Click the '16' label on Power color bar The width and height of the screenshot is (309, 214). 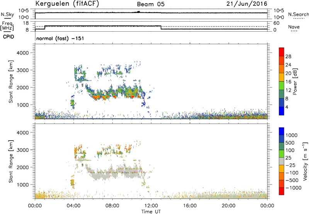coord(288,82)
